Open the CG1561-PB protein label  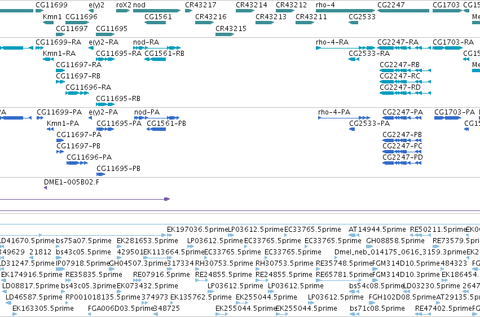point(166,124)
